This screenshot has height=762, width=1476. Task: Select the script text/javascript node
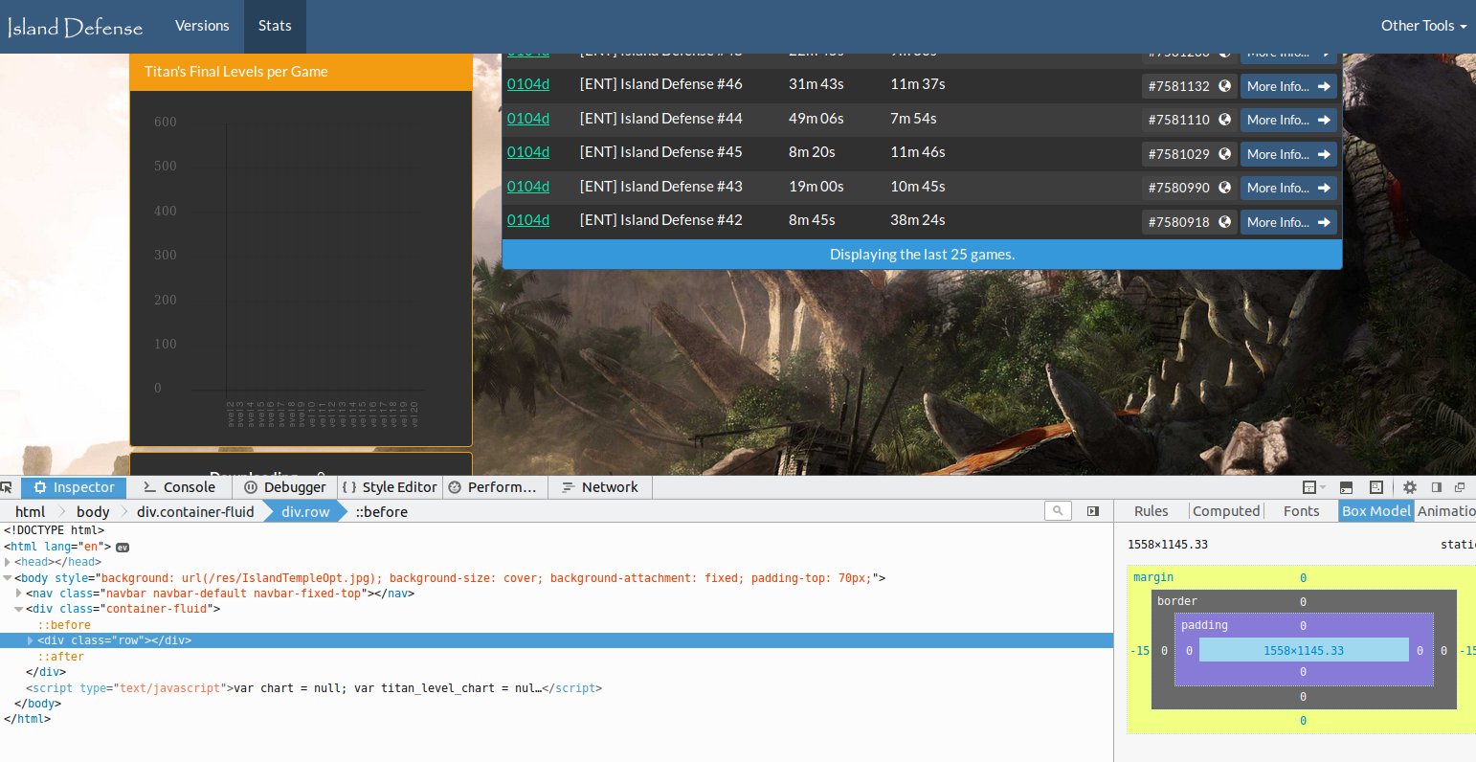pyautogui.click(x=314, y=688)
